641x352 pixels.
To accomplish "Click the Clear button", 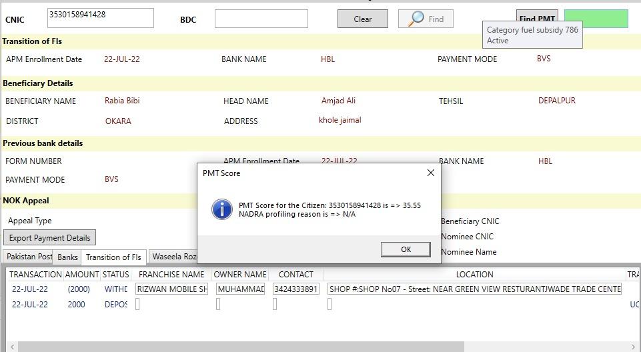I will click(x=363, y=19).
